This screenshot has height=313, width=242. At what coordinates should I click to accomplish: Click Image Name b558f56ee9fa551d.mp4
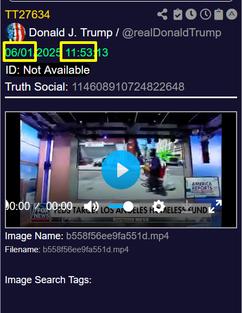coord(117,236)
